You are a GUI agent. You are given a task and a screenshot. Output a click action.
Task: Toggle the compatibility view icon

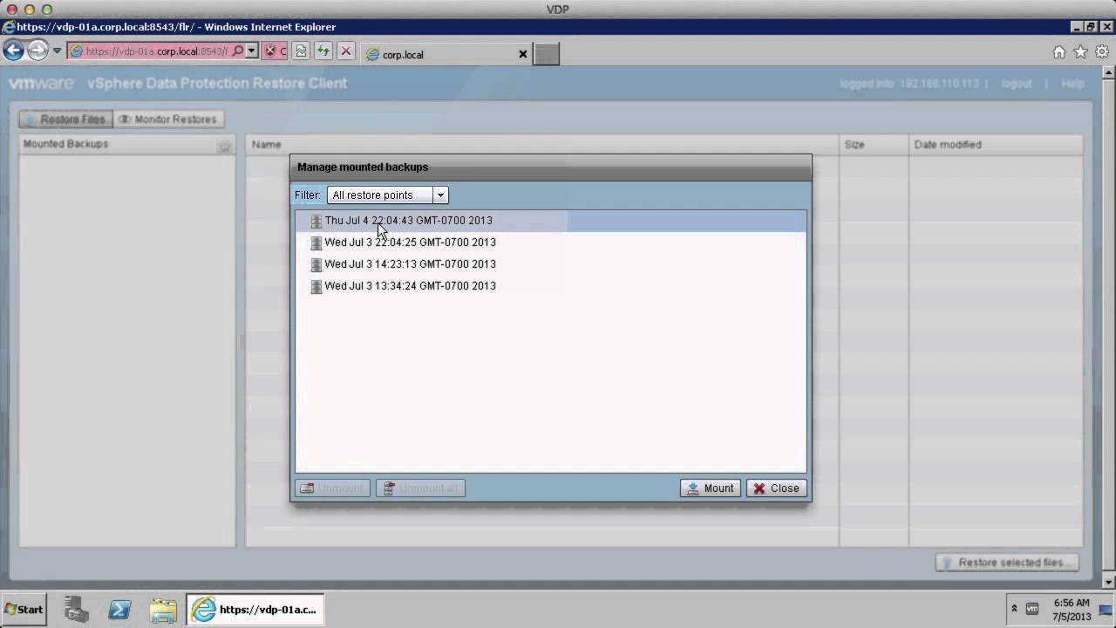pyautogui.click(x=301, y=51)
